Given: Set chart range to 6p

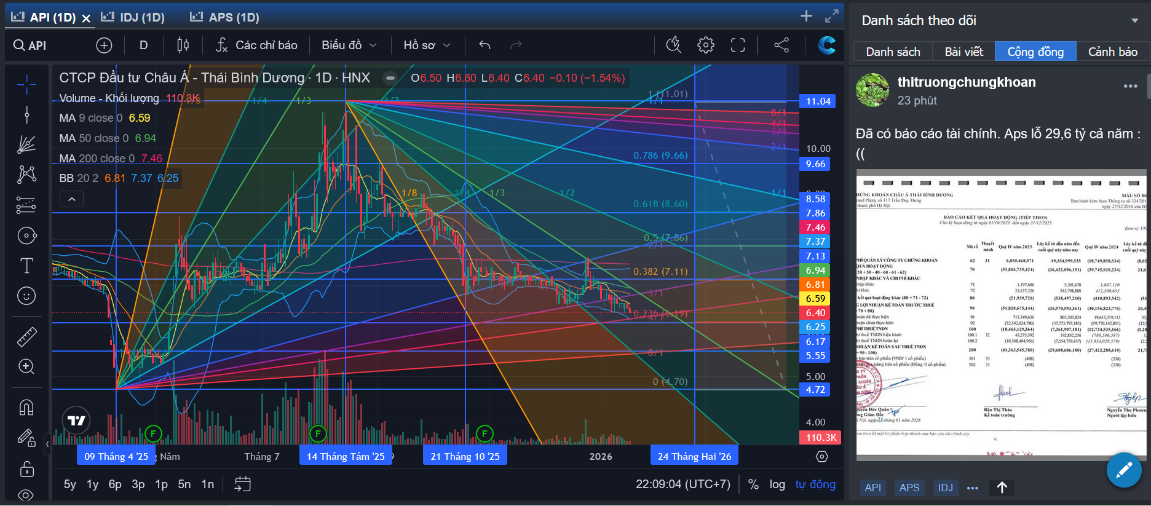Looking at the screenshot, I should (x=115, y=484).
